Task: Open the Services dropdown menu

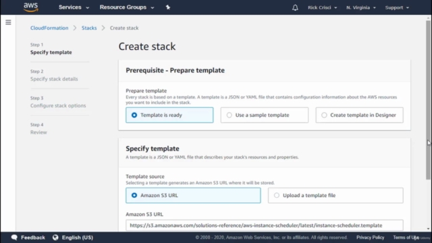Action: pos(74,7)
